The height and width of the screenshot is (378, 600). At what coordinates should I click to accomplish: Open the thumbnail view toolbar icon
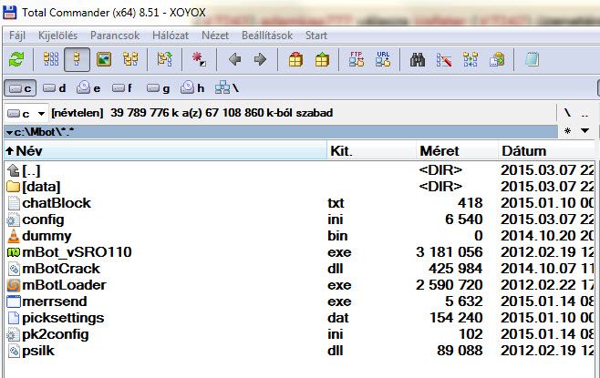tap(104, 59)
